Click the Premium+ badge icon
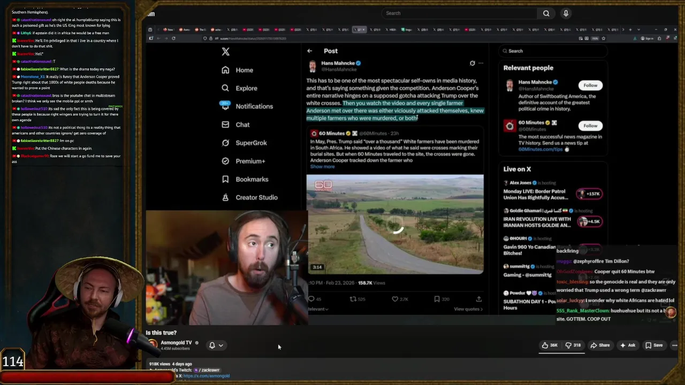 [x=225, y=161]
